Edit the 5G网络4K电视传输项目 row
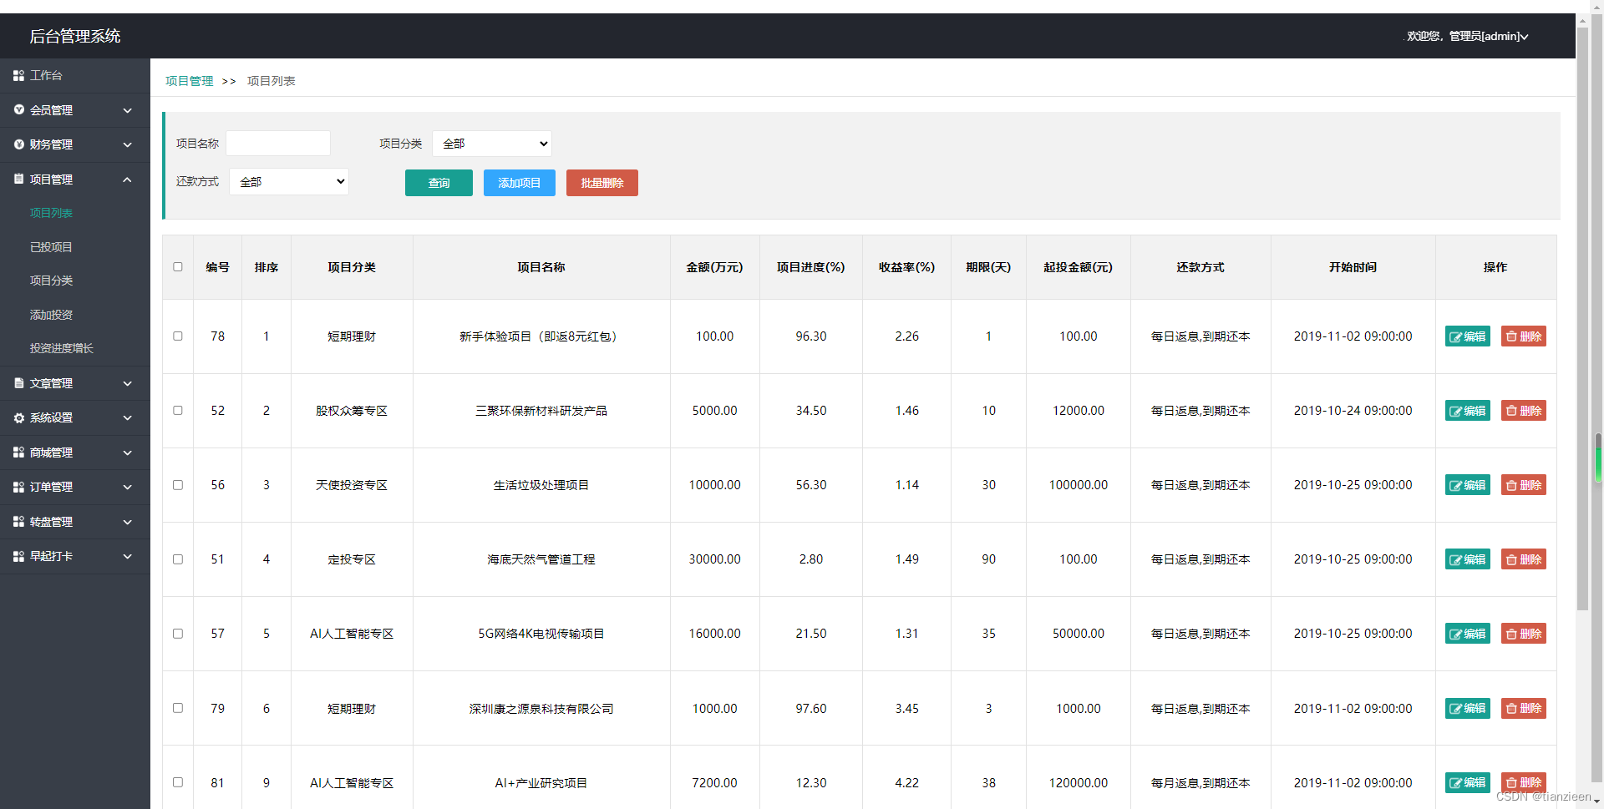This screenshot has height=809, width=1604. point(1467,634)
